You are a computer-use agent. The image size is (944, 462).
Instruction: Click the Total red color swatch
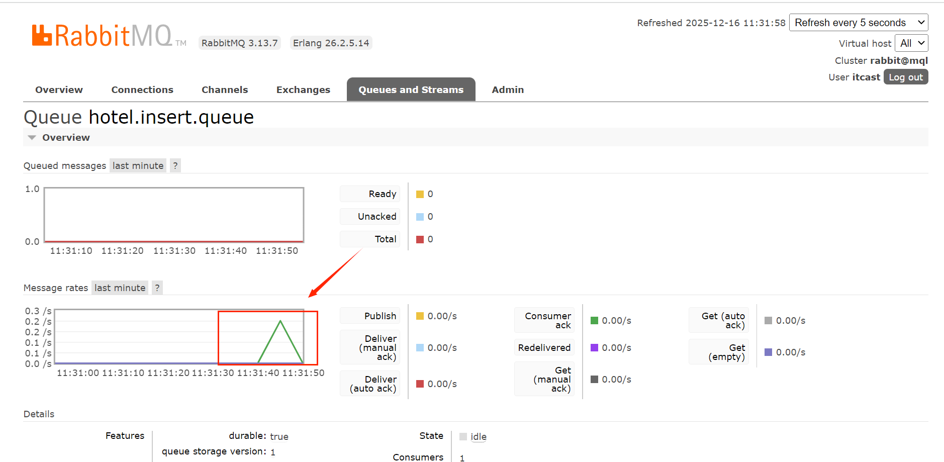click(x=420, y=240)
